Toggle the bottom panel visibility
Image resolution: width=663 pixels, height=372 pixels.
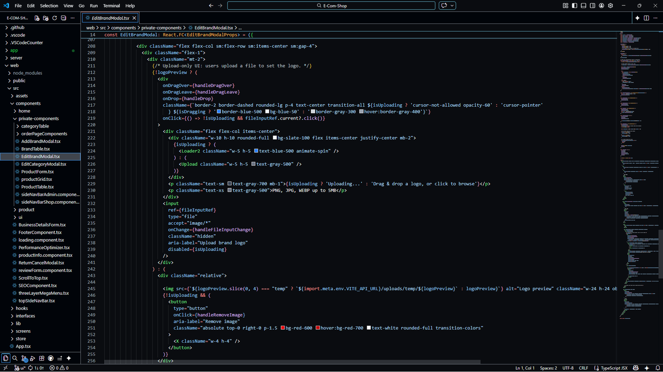[583, 6]
